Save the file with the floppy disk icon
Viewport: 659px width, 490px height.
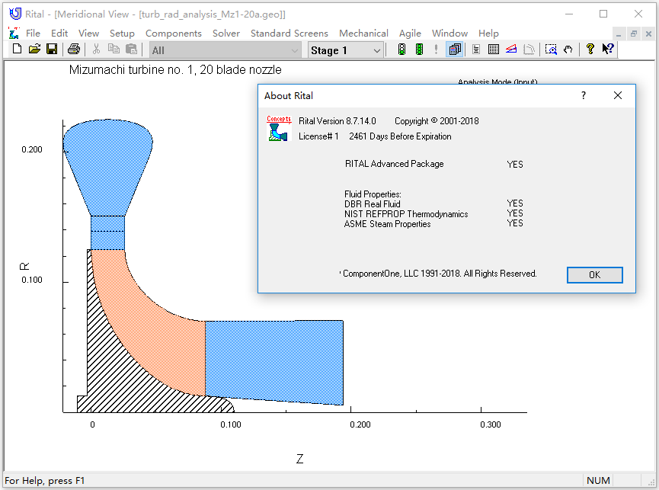tap(52, 50)
